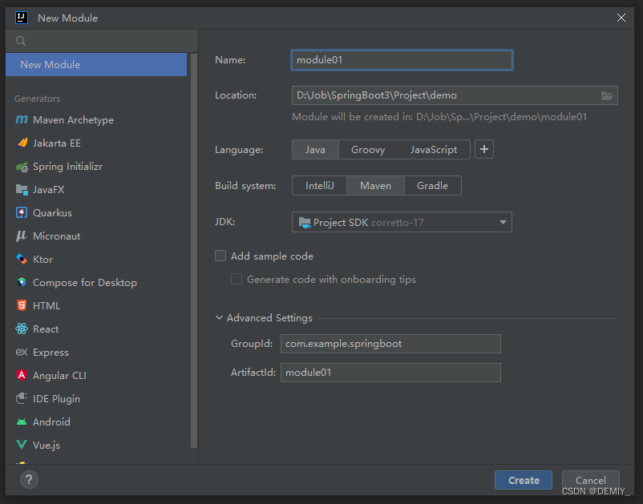Collapse the Advanced Settings section
Image resolution: width=643 pixels, height=504 pixels.
(220, 317)
